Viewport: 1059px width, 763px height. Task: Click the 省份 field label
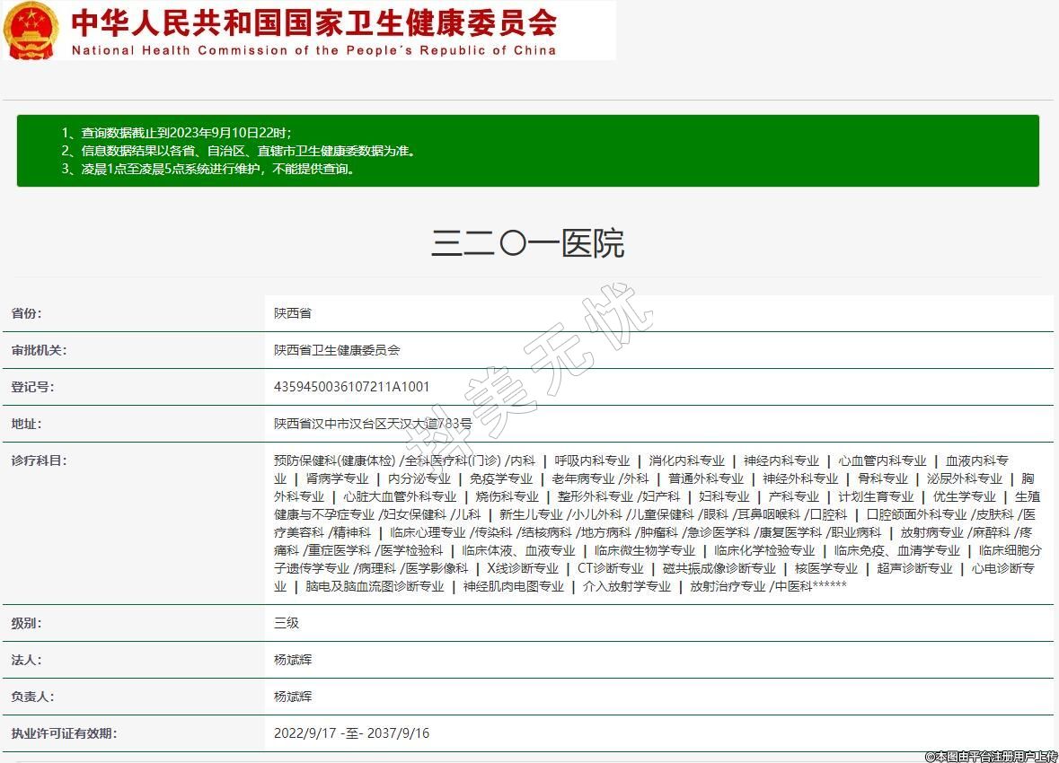pos(26,313)
